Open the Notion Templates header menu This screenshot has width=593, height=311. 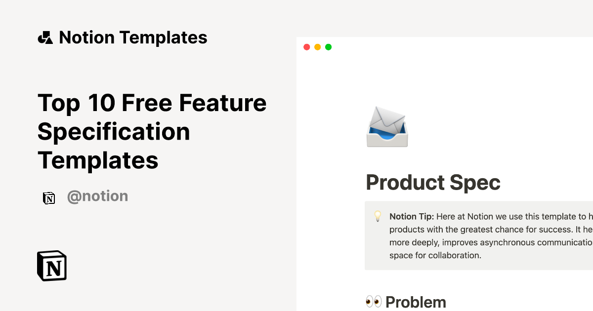coord(133,37)
